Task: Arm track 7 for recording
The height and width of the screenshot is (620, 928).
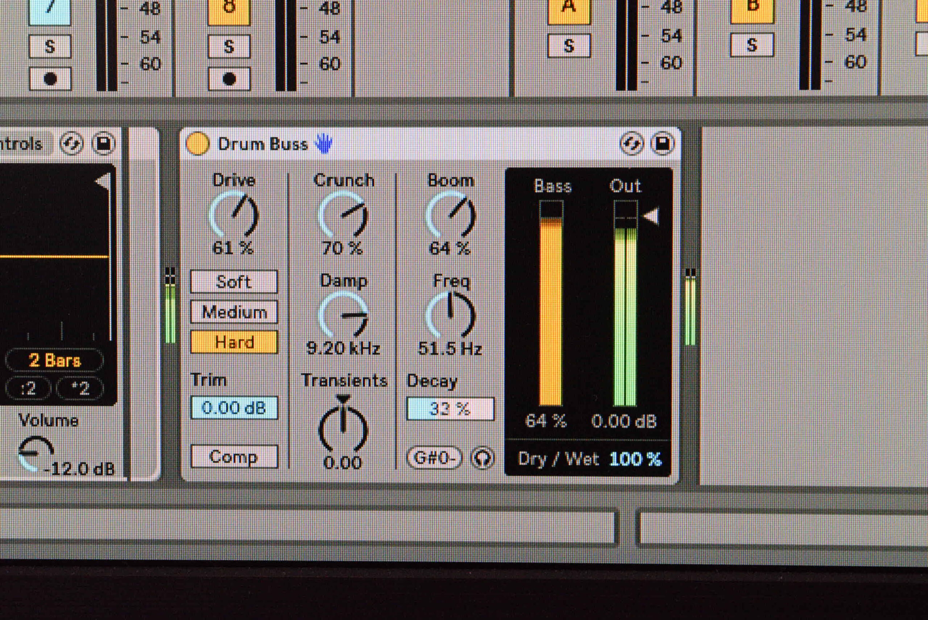Action: click(50, 79)
